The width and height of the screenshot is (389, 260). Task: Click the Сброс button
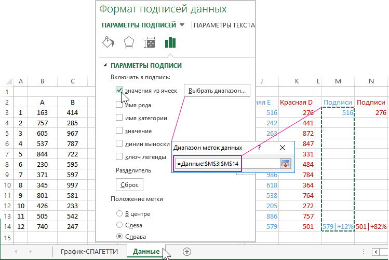[129, 185]
